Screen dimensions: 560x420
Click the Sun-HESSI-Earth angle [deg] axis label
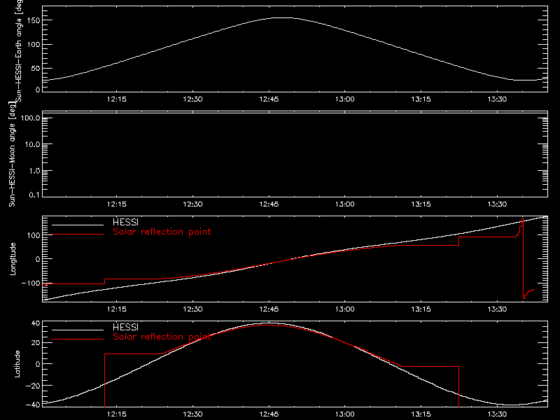(x=19, y=51)
